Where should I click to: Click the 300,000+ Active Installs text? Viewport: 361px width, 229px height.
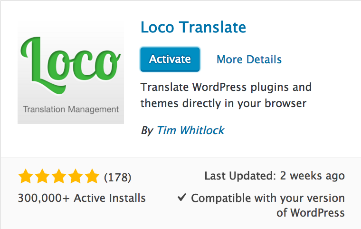coord(82,198)
